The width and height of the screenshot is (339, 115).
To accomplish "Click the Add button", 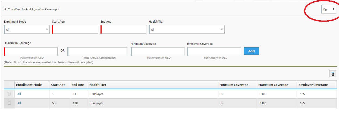I will point(252,51).
